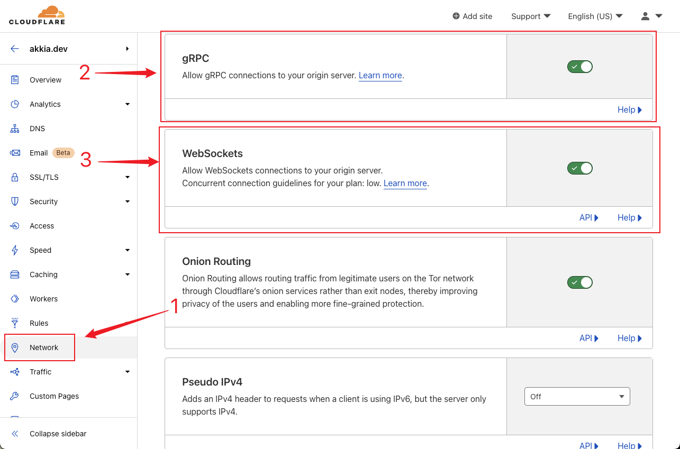Click the Rules filter icon
Image resolution: width=680 pixels, height=449 pixels.
[x=15, y=323]
